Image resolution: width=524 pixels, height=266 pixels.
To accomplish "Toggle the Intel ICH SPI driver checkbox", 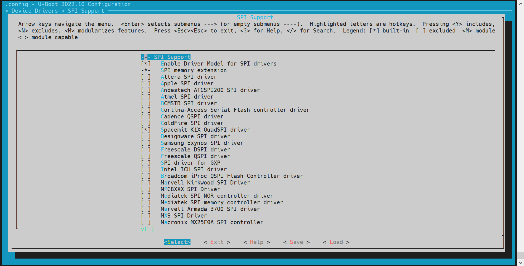I will pos(146,169).
